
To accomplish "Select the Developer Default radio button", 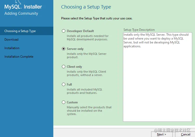I will (63, 31).
